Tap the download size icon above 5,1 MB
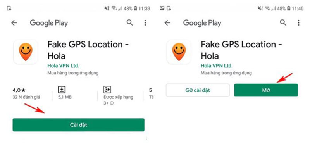Image resolution: width=310 pixels, height=143 pixels. 62,90
